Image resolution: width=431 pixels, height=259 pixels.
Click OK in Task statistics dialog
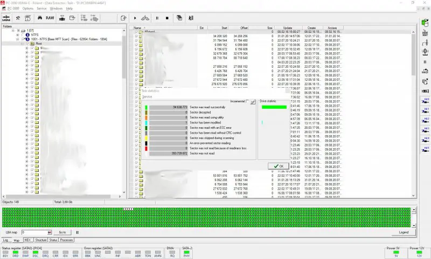(279, 166)
